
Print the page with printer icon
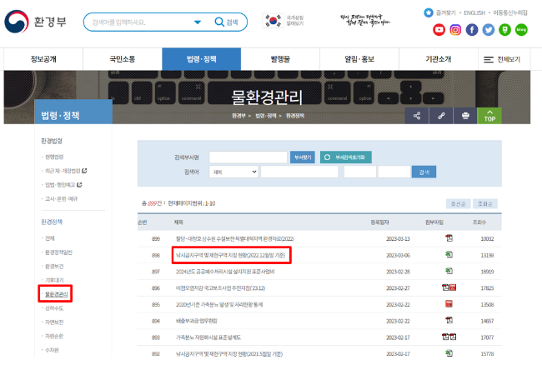click(x=465, y=116)
